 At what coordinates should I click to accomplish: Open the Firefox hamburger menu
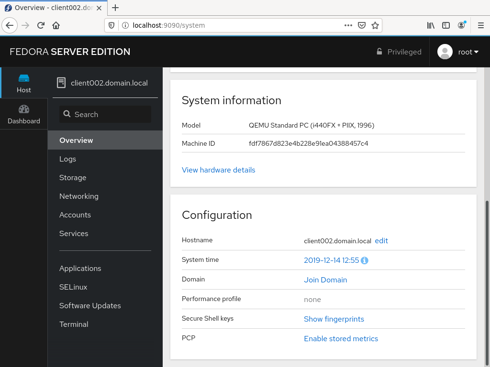tap(480, 25)
